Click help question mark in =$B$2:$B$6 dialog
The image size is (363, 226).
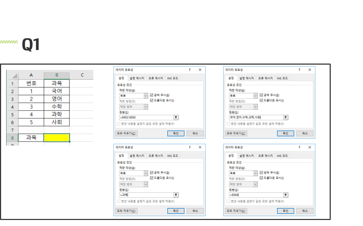(190, 70)
